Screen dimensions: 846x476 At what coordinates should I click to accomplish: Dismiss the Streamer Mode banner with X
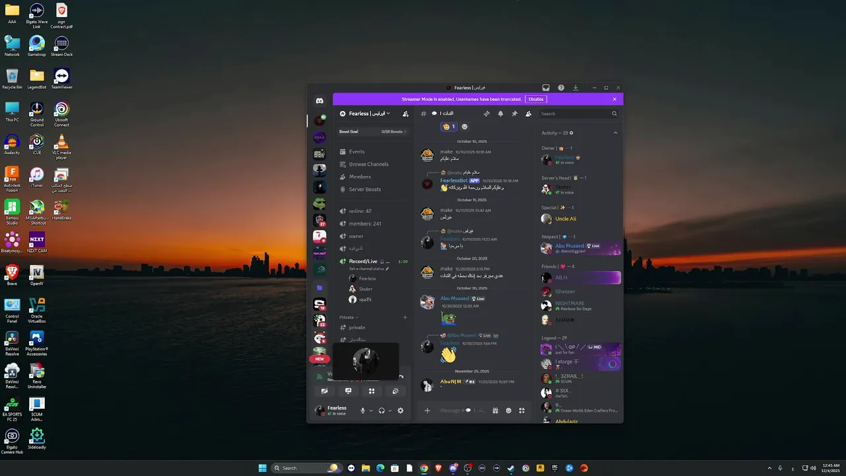coord(614,99)
